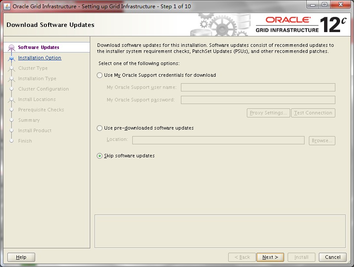This screenshot has height=267, width=354.
Task: Click the Test Connection button
Action: pos(313,113)
